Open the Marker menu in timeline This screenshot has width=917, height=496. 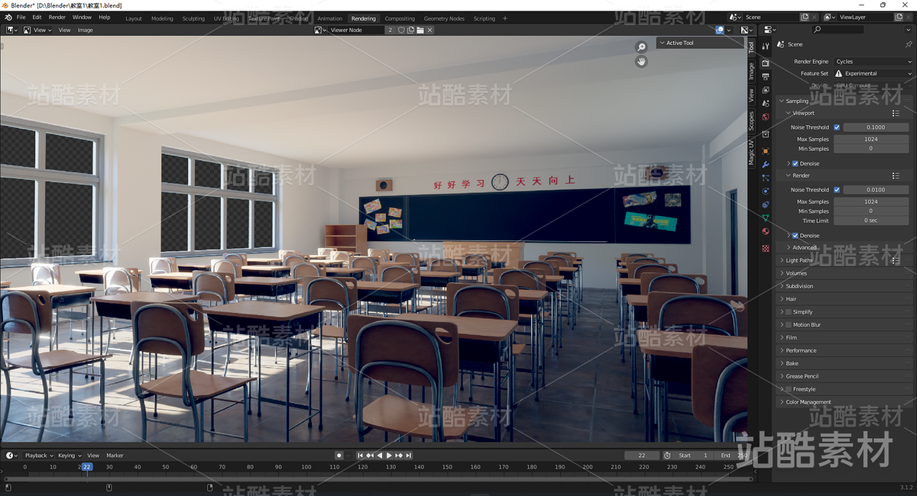115,456
